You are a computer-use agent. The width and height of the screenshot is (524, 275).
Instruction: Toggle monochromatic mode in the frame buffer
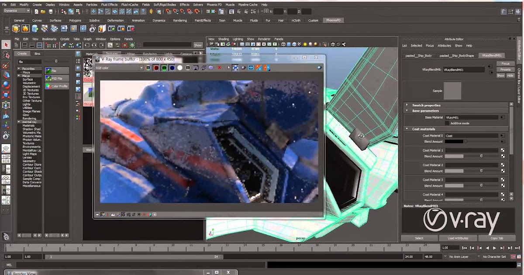188,68
